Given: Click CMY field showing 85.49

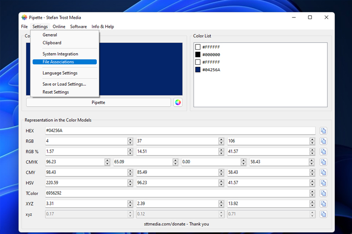Looking at the screenshot, I should pos(177,173).
